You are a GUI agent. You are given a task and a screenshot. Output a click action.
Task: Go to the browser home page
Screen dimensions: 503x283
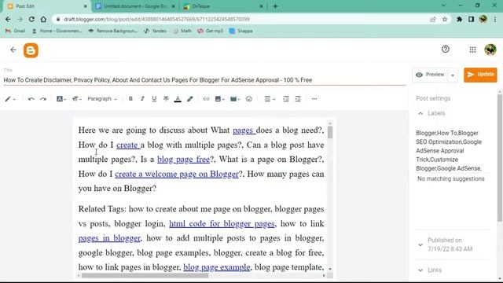click(43, 19)
